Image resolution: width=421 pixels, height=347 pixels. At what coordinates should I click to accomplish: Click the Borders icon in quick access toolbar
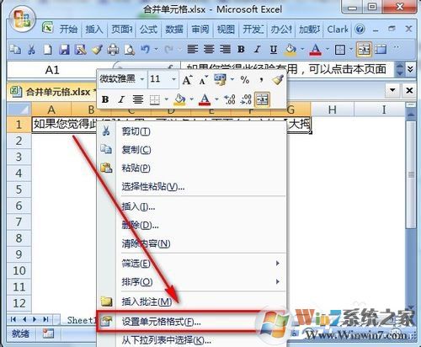340,50
